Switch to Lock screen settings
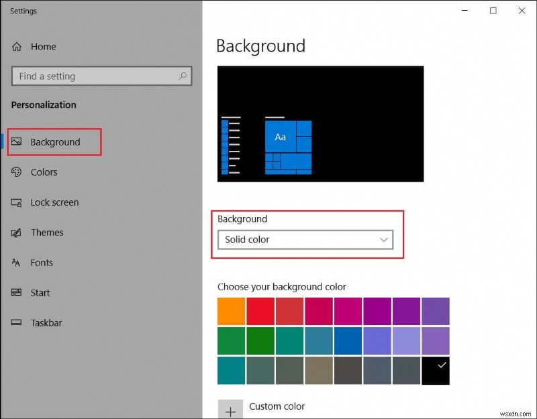Screen dimensions: 537x419 tap(54, 202)
